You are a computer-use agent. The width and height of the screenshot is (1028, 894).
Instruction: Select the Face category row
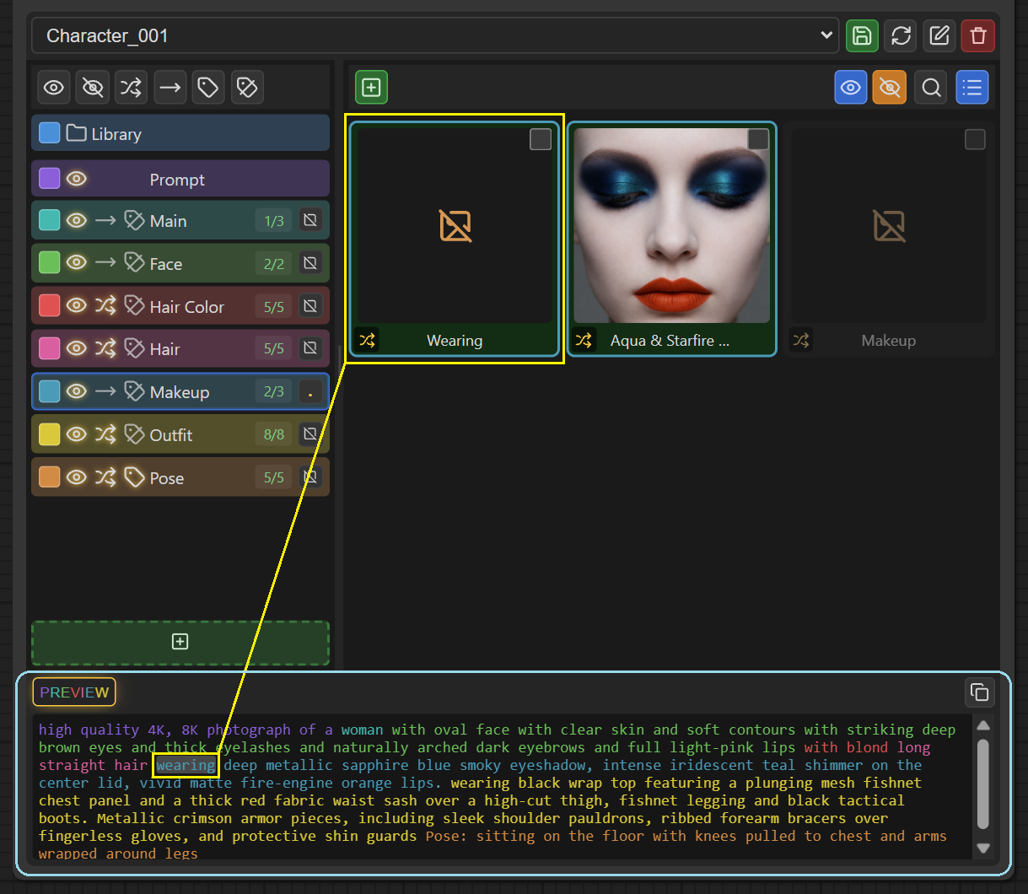tap(180, 263)
